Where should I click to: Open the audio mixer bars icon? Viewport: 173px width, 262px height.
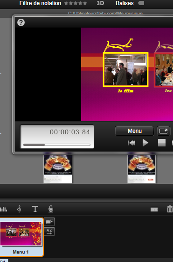click(x=3, y=209)
